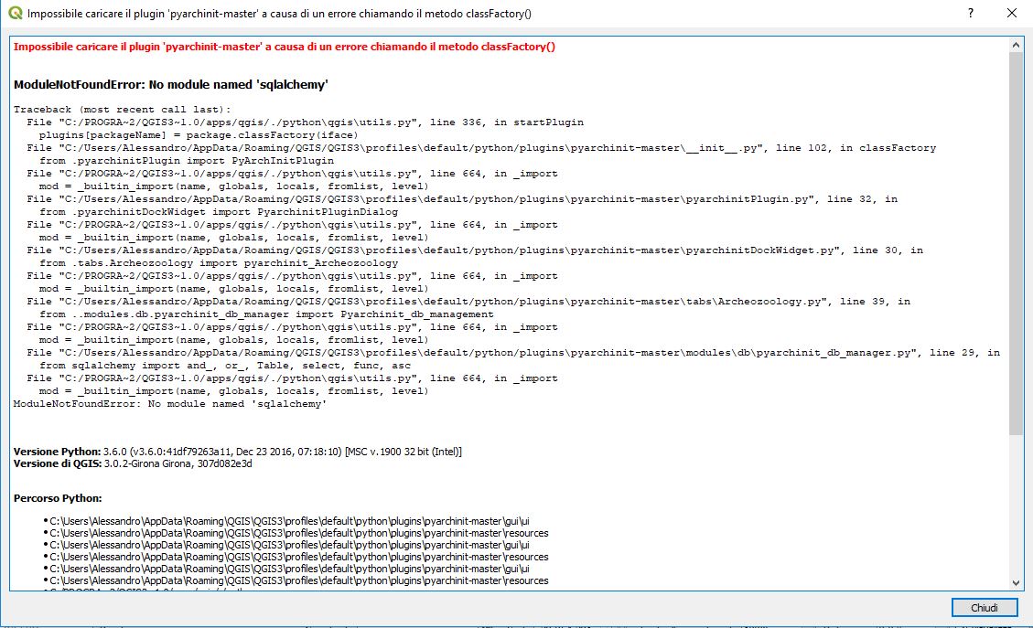Click the scrollbar down arrow
The height and width of the screenshot is (628, 1033).
[x=1016, y=581]
